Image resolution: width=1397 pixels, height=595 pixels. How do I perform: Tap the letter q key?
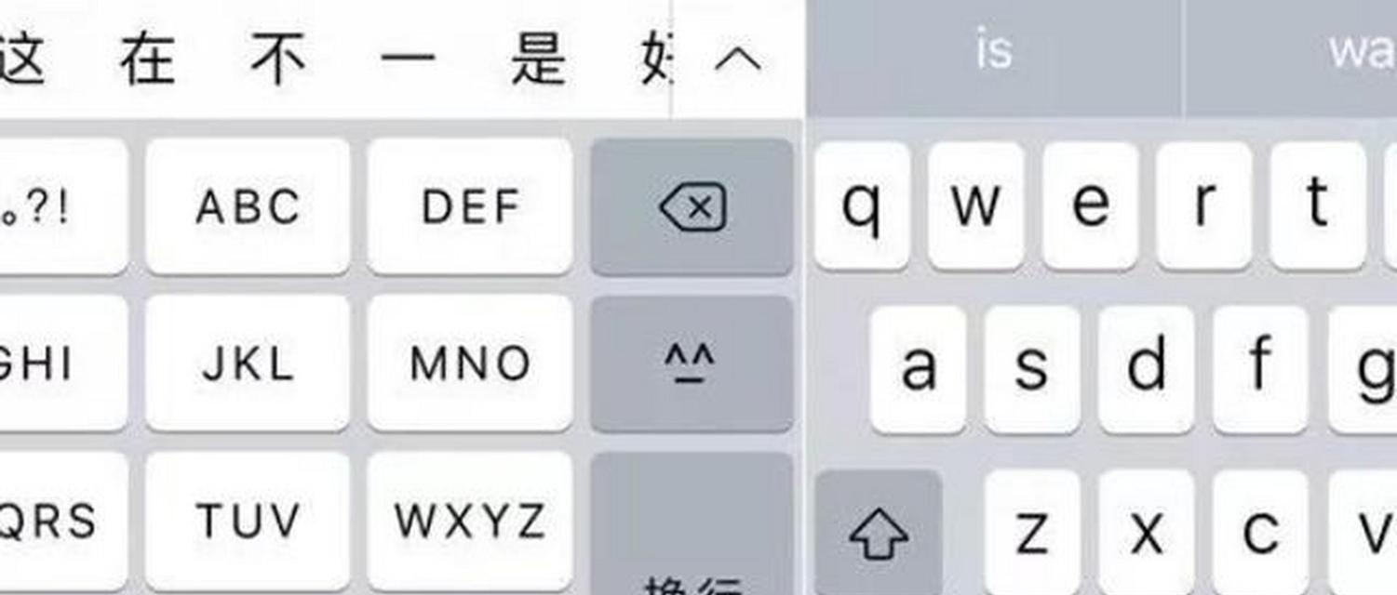tap(862, 206)
